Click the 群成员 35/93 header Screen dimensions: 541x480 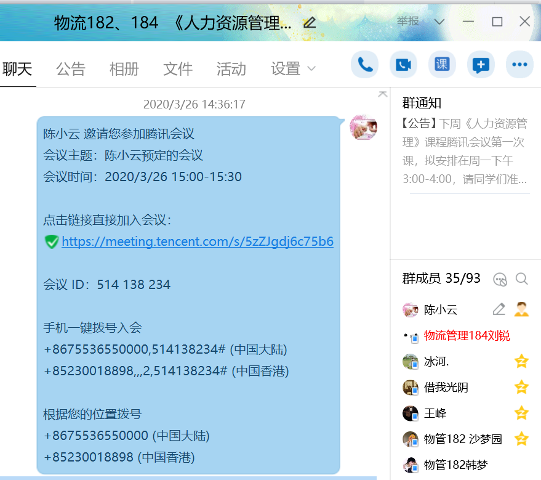click(x=441, y=278)
